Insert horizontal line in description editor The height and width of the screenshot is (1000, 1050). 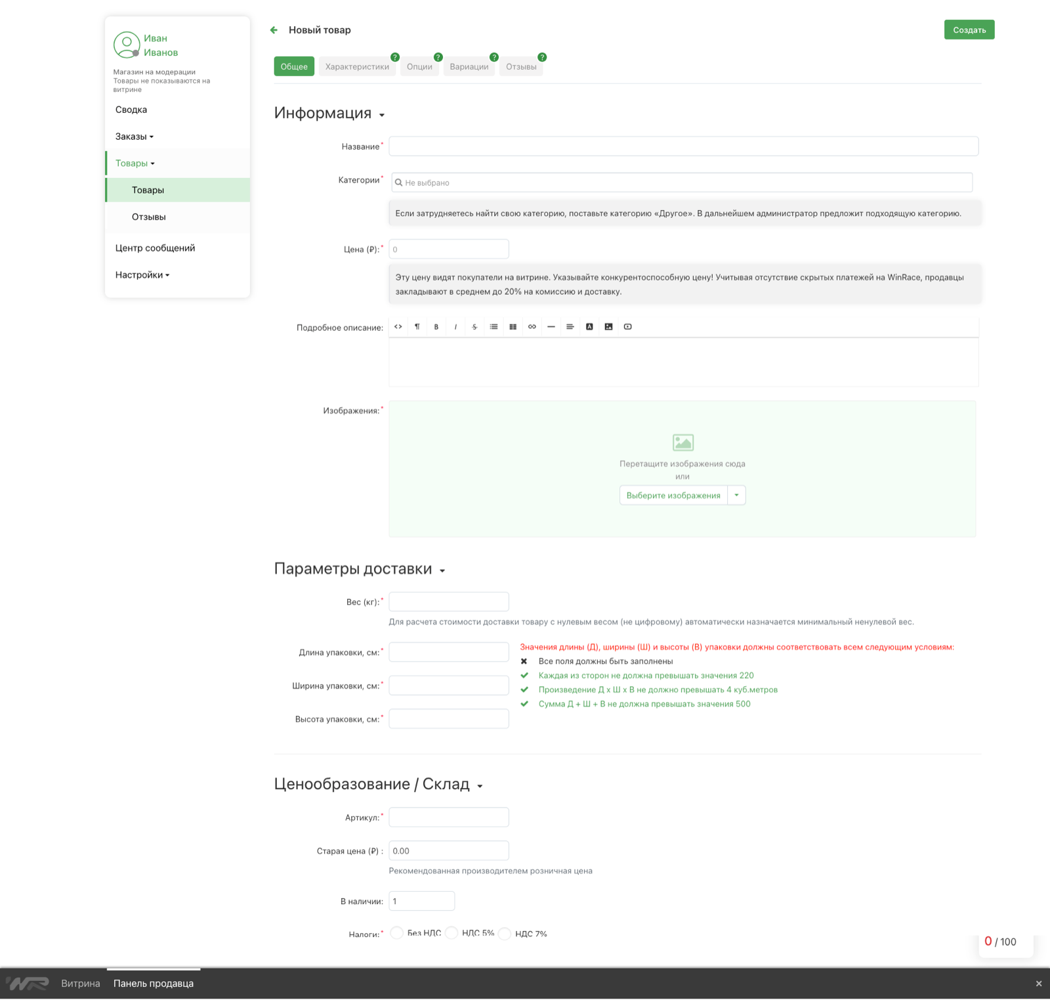pos(551,327)
